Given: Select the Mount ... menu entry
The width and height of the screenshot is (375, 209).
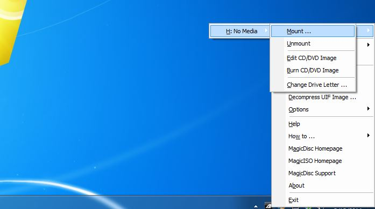Looking at the screenshot, I should [313, 31].
